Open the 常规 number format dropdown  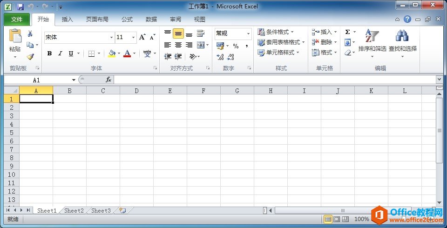pos(248,34)
